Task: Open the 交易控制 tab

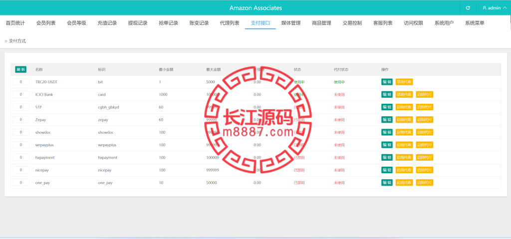Action: [x=352, y=23]
